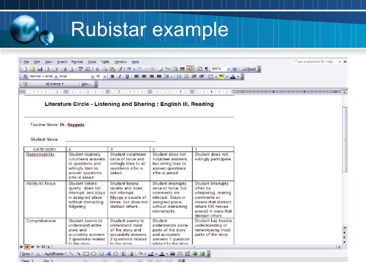
Task: Save the document with the floppy disk icon
Action: point(40,69)
